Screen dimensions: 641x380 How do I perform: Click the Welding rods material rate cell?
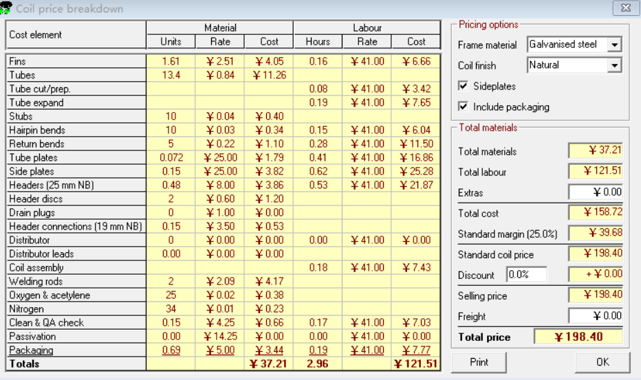pos(219,281)
